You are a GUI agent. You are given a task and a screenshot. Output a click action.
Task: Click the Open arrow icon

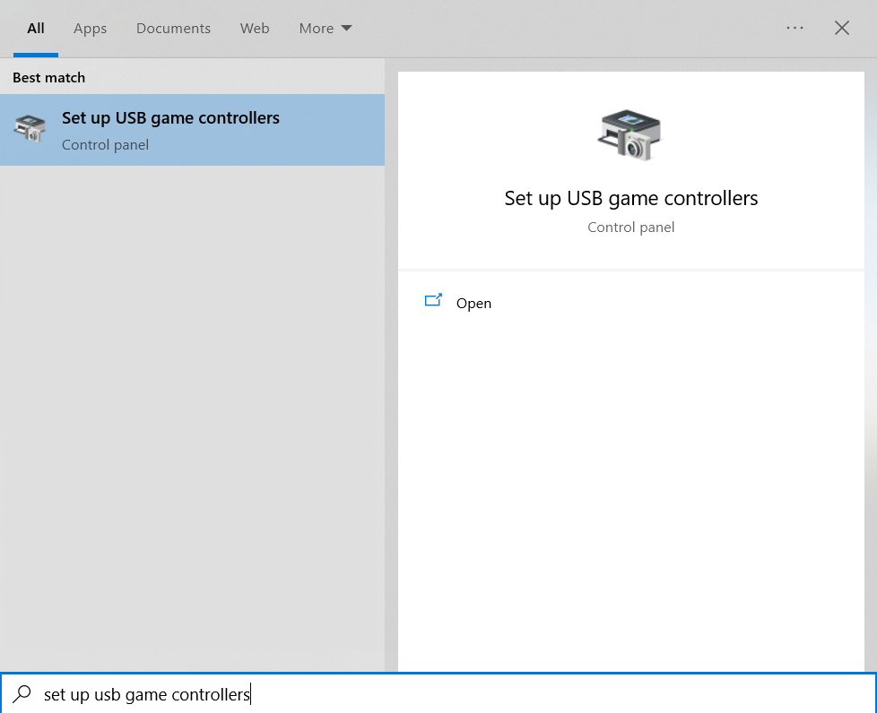coord(433,301)
